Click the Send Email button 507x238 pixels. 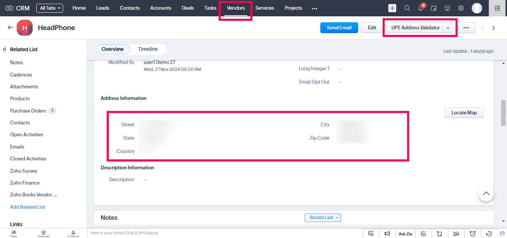(339, 27)
